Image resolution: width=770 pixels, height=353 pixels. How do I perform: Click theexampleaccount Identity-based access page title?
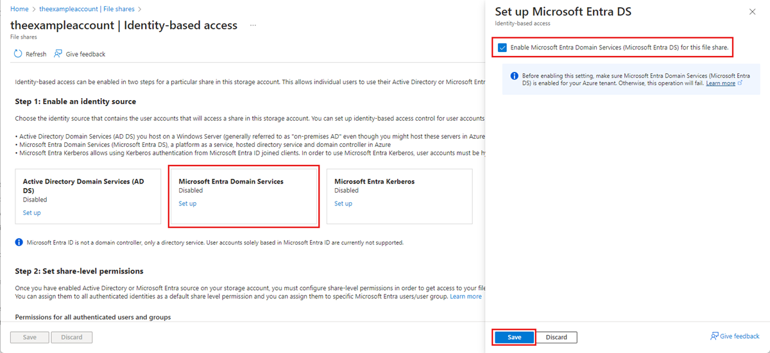point(124,25)
